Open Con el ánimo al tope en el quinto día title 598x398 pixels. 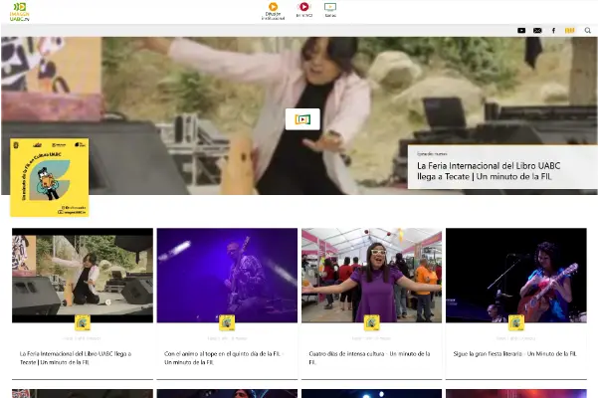click(224, 358)
